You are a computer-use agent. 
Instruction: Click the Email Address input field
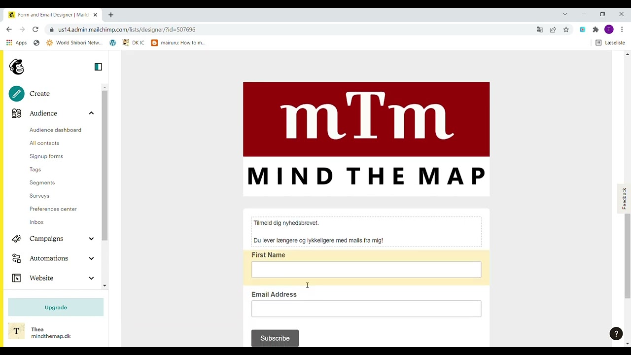point(366,309)
